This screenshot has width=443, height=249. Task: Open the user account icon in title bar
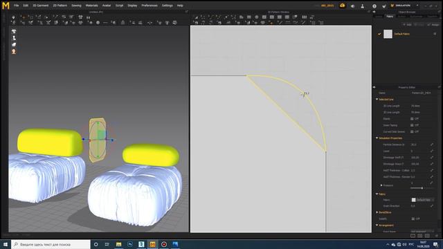(x=363, y=6)
